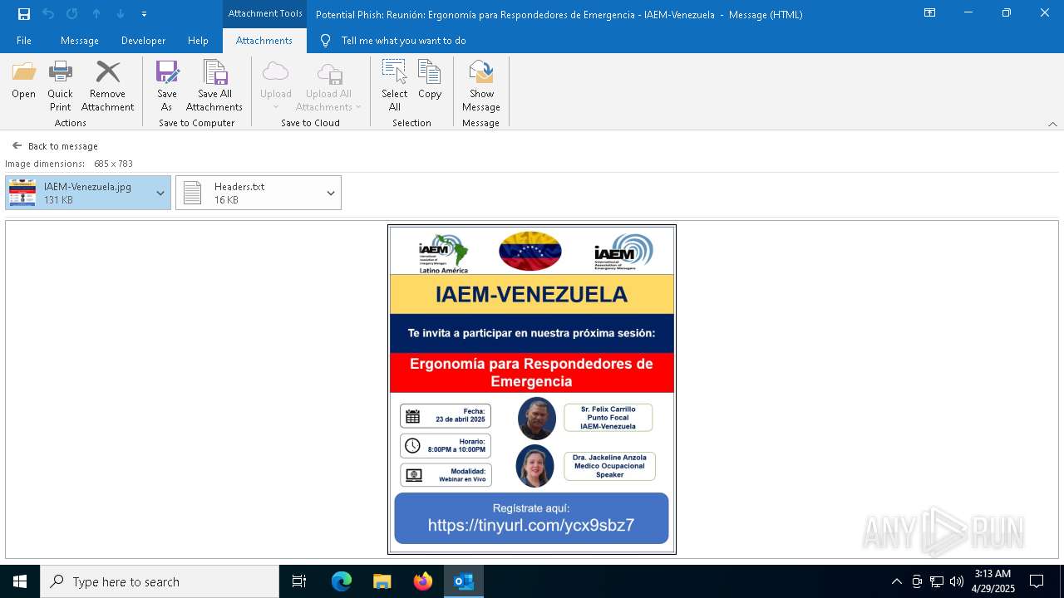Switch to Outlook in taskbar
The width and height of the screenshot is (1064, 598).
tap(464, 581)
